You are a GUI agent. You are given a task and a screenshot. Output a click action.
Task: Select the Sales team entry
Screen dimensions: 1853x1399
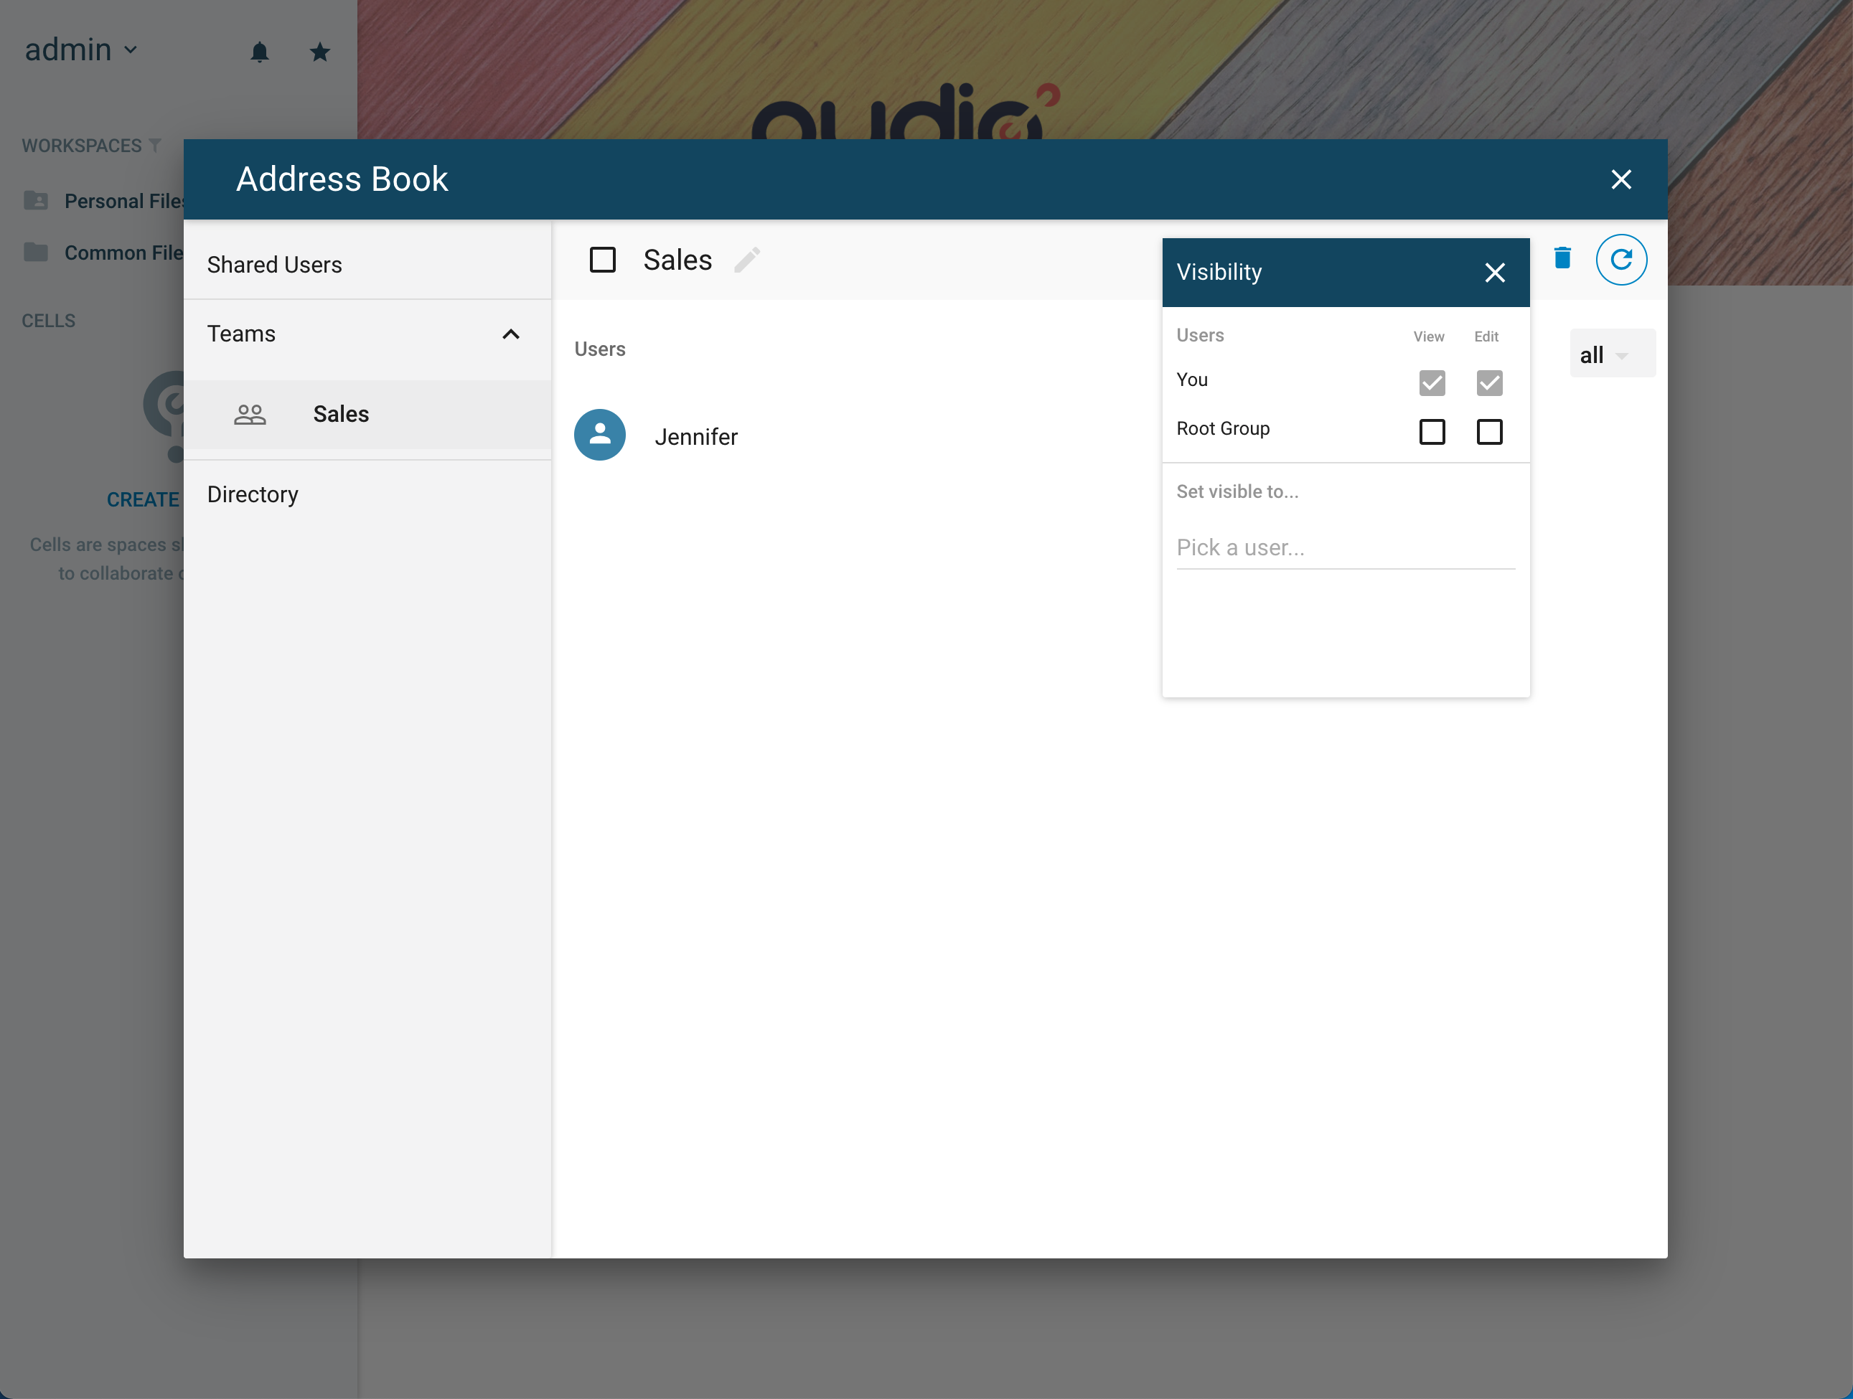(x=367, y=415)
